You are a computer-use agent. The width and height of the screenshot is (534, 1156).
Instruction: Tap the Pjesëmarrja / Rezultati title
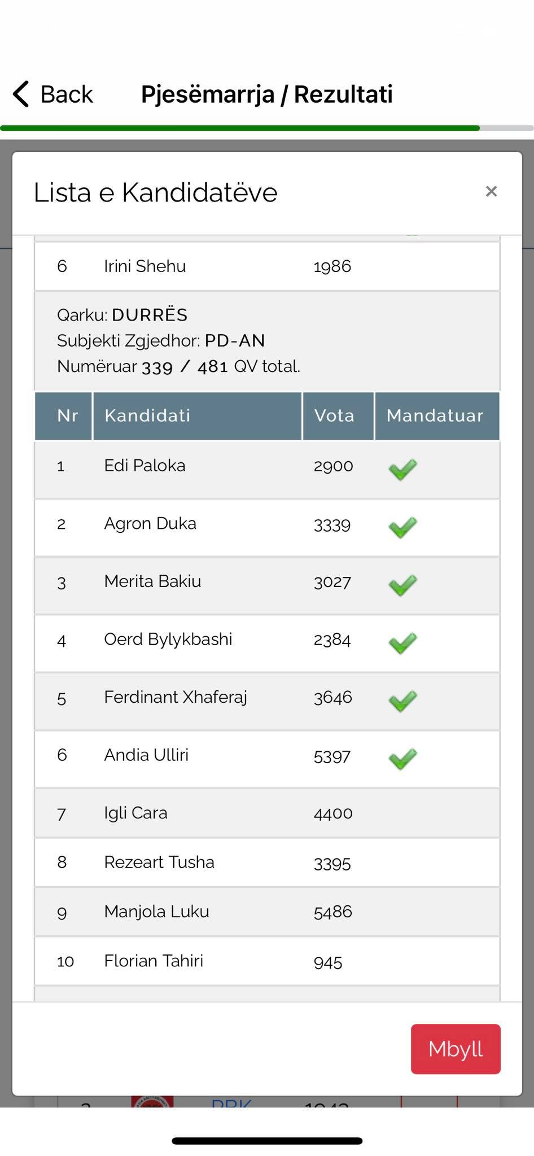[266, 94]
